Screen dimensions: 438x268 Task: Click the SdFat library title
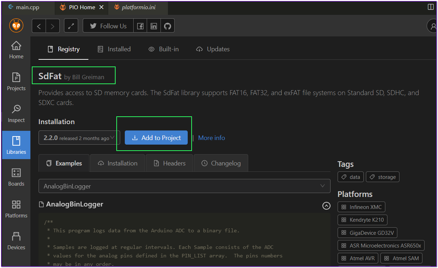pos(50,76)
